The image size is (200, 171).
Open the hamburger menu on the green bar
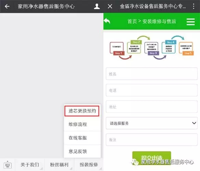tap(191, 22)
